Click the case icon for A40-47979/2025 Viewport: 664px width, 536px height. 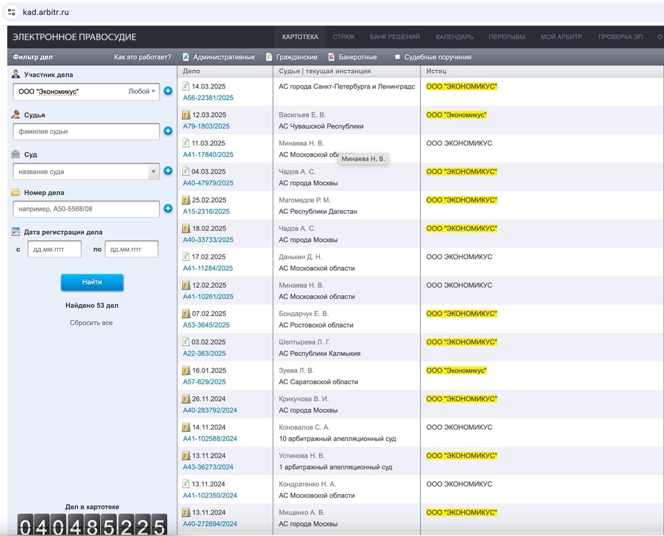click(186, 171)
